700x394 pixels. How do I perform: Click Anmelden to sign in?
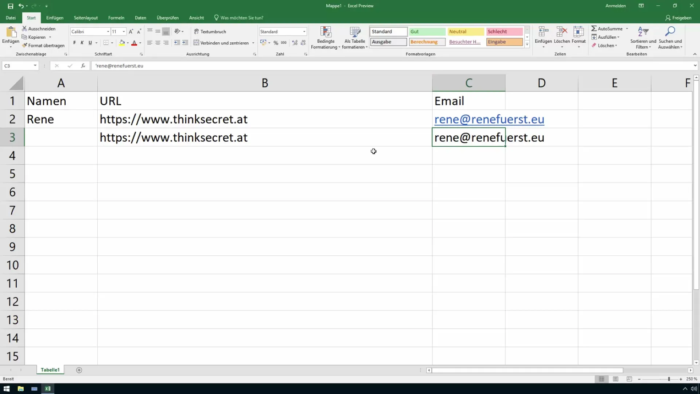point(615,5)
